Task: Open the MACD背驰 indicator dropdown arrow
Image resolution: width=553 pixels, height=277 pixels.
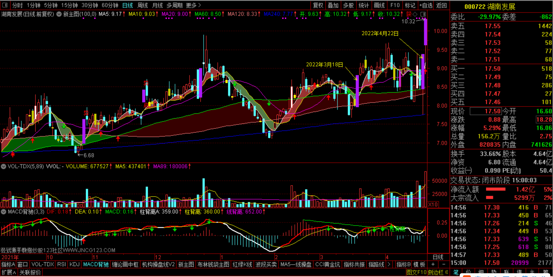Action: 4,211
